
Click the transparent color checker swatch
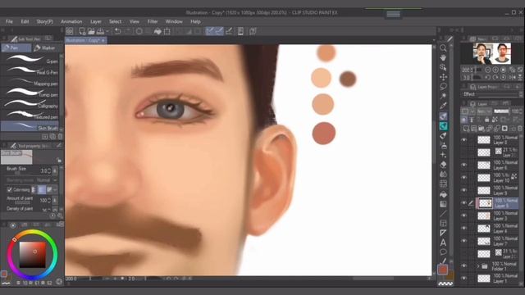pos(445,284)
